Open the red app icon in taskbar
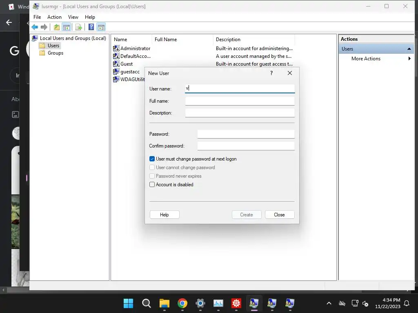 [236, 303]
